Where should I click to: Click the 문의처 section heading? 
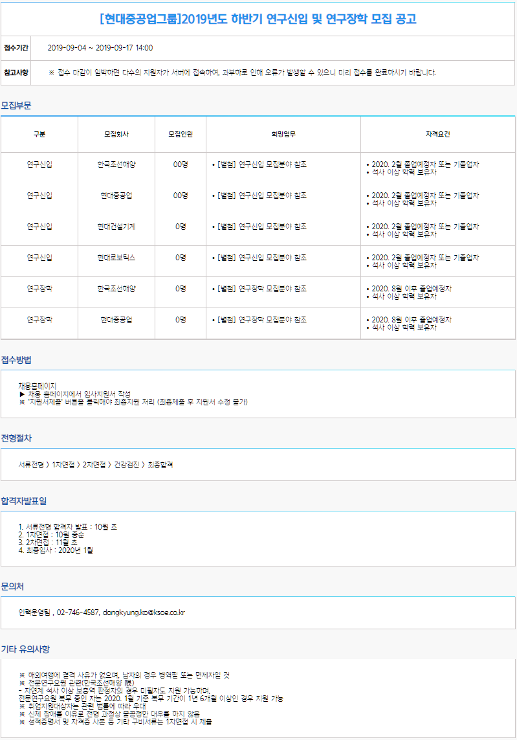tap(12, 587)
